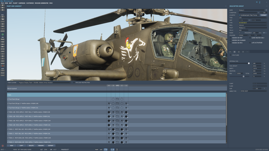Click the fit-view bracket icon in status bar
The width and height of the screenshot is (269, 151).
pos(117,150)
